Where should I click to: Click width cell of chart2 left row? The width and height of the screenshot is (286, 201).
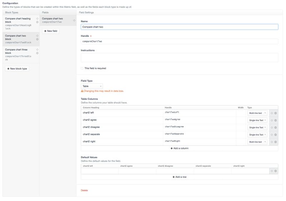pyautogui.click(x=241, y=113)
